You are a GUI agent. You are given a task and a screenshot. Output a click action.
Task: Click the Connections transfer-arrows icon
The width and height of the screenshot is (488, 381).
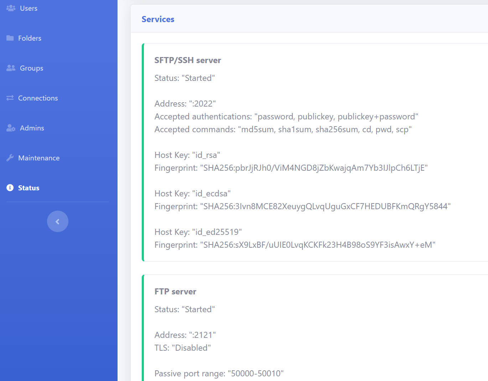(x=11, y=98)
